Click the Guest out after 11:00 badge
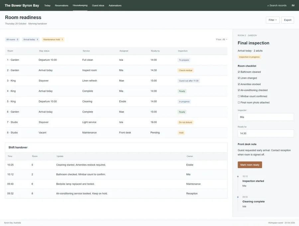Viewport: 299px width, 226px height. coord(189,81)
